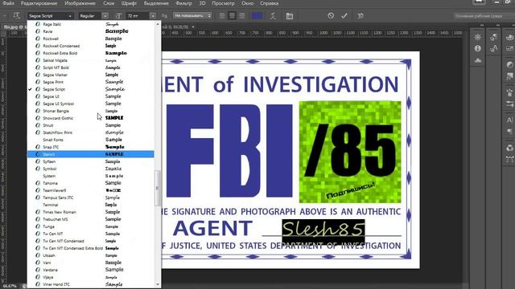
Task: Open the Styles panel icon
Action: pos(509,76)
